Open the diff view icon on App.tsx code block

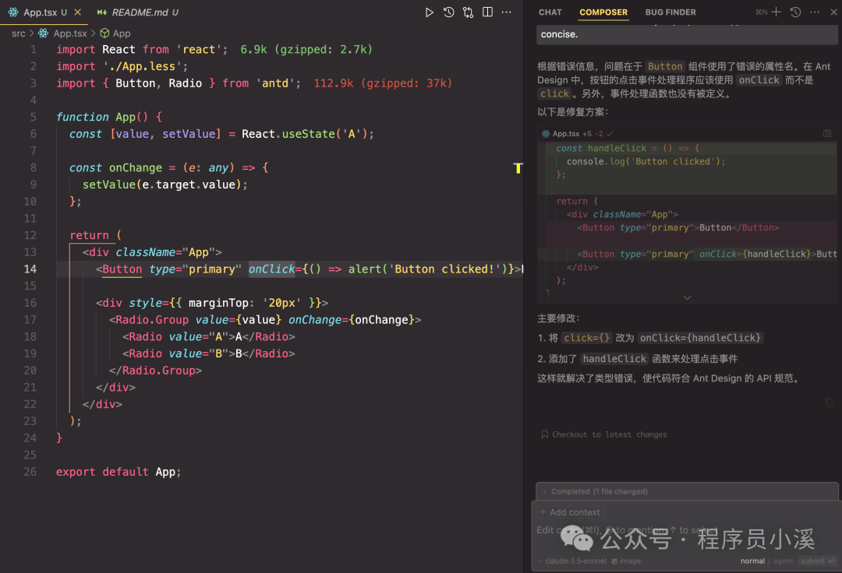tap(827, 134)
